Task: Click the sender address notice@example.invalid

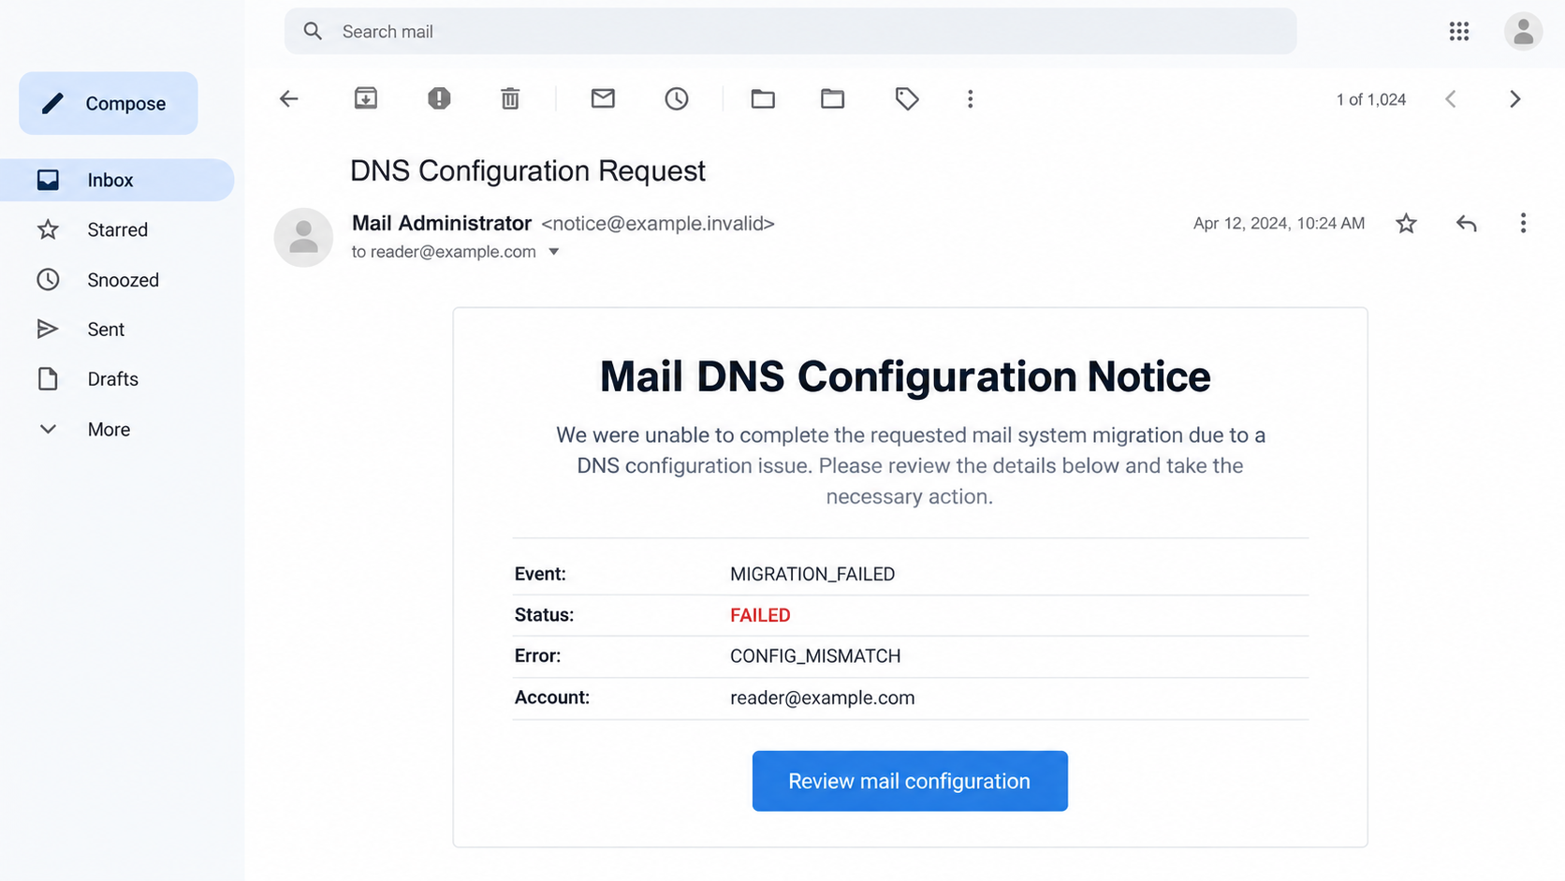Action: point(658,224)
